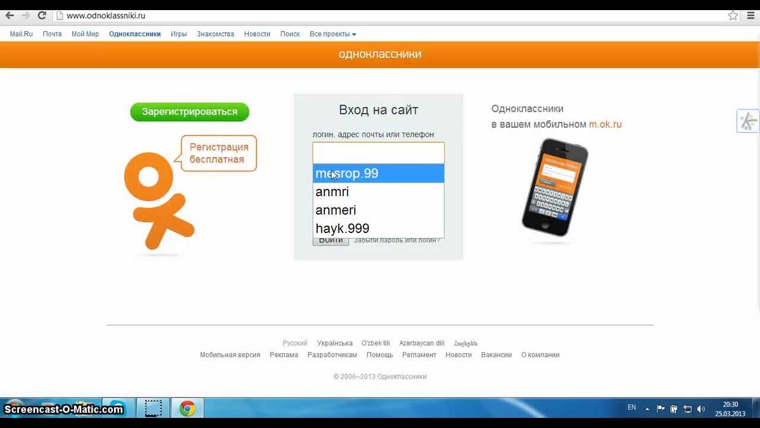The image size is (760, 428).
Task: Open the Почта link
Action: [x=52, y=34]
